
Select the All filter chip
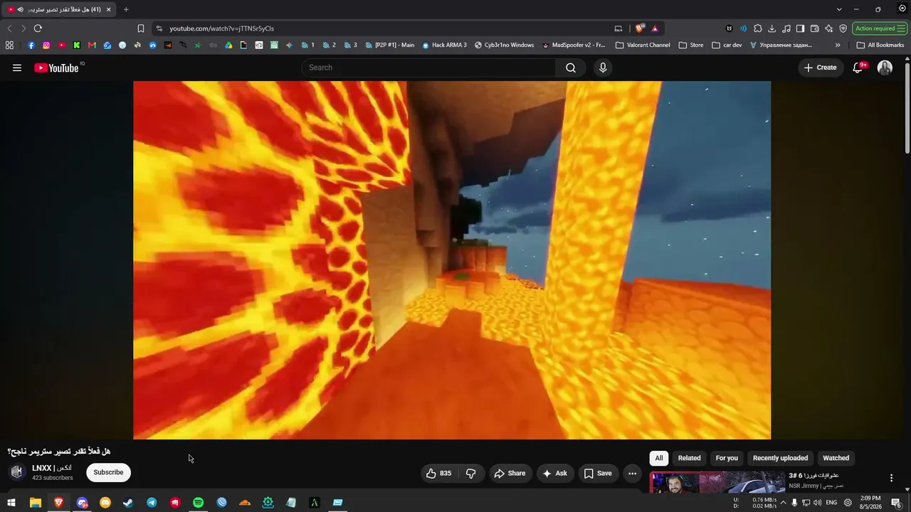click(x=659, y=458)
